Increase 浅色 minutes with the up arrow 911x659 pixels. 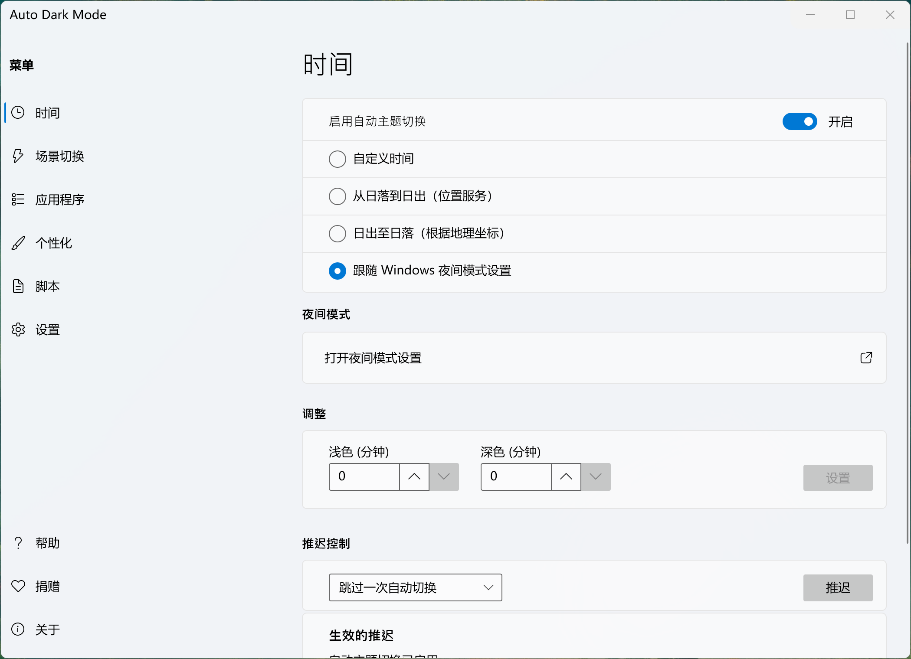pos(414,477)
